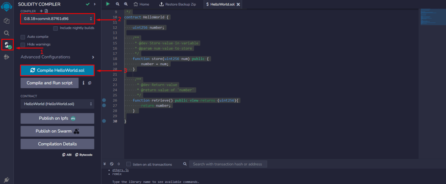The width and height of the screenshot is (446, 184).
Task: Click the SOLIDITY COMPILER panel title
Action: 39,4
